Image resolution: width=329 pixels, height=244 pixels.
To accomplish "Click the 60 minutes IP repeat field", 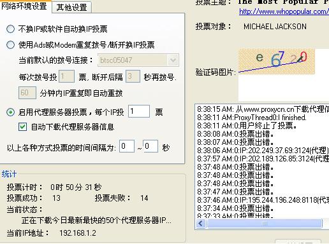I will point(27,93).
